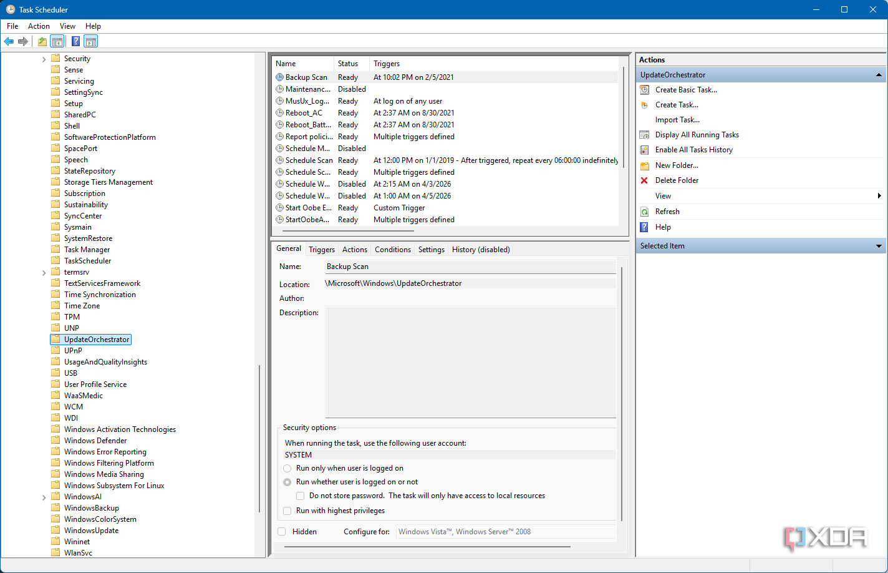Click the Create Basic Task icon

(645, 90)
